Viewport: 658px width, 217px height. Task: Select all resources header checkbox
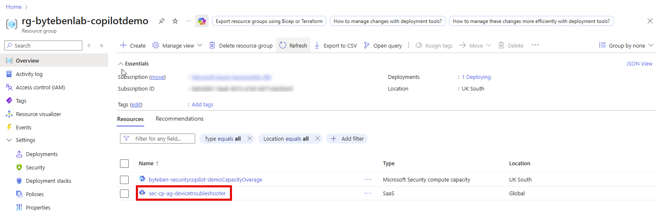(124, 164)
